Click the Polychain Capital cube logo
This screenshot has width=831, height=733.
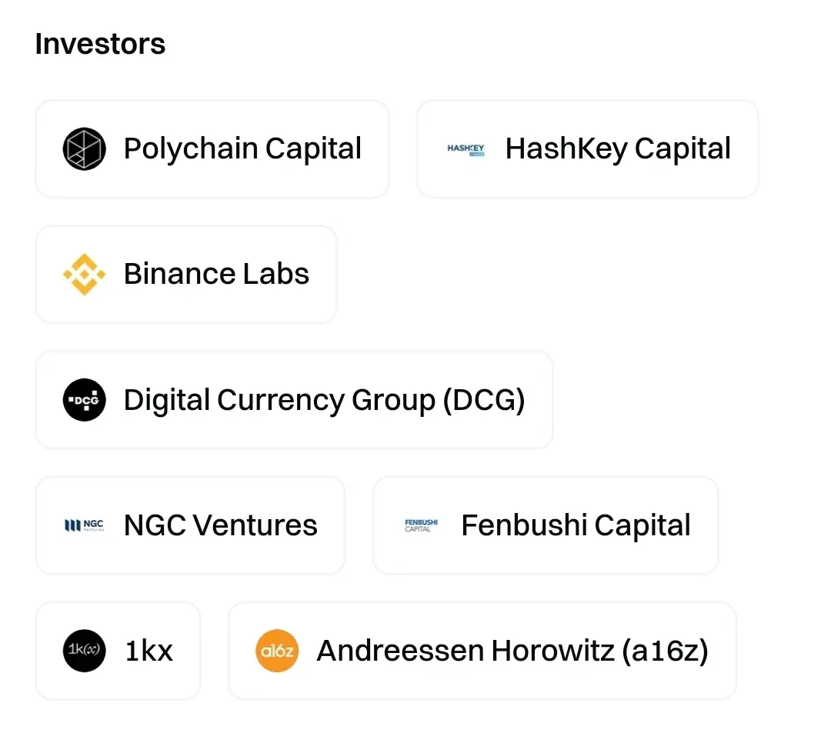click(x=85, y=148)
